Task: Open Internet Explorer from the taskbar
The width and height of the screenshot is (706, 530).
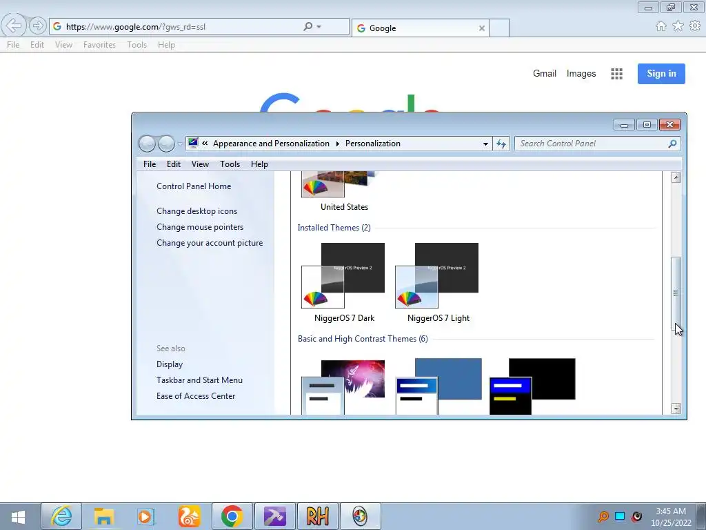Action: tap(61, 516)
